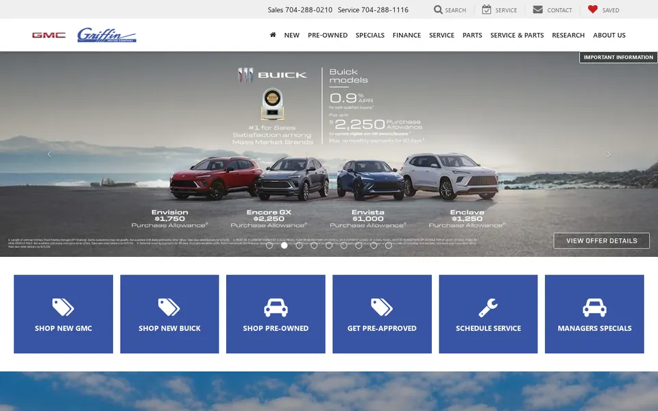This screenshot has height=411, width=658.
Task: Click the blue Envista vehicle image
Action: click(x=370, y=179)
